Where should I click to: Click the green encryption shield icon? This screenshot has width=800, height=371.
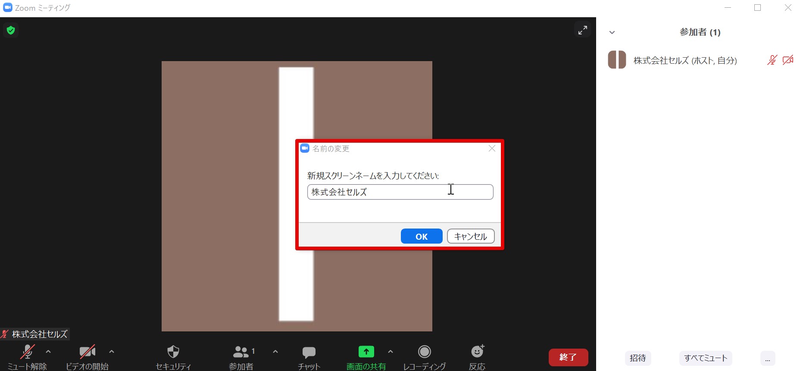click(x=11, y=30)
